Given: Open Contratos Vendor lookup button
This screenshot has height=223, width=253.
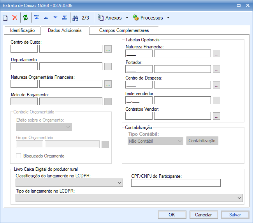Looking at the screenshot, I should tap(216, 116).
